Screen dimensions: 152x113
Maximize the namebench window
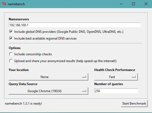pos(133,4)
